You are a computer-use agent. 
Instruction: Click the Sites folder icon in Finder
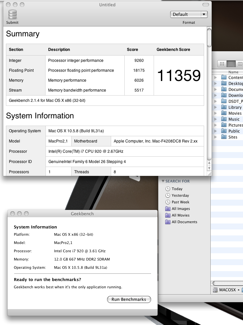click(224, 137)
